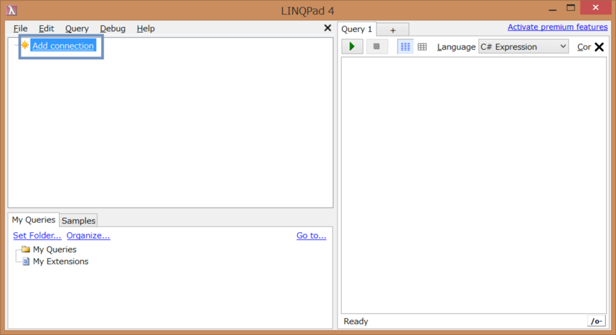Switch results to rich text view
This screenshot has height=335, width=616.
click(405, 46)
